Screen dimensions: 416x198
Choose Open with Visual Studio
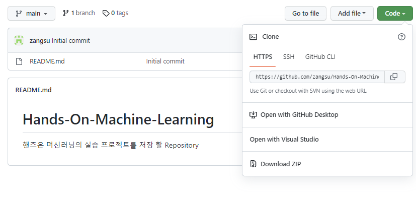point(327,139)
